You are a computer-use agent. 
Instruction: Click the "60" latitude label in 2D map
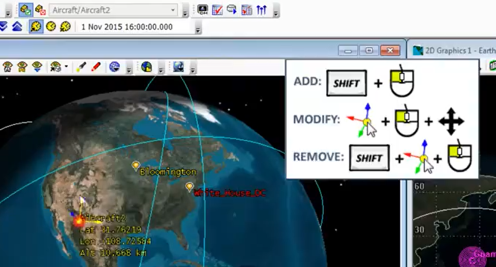419,186
